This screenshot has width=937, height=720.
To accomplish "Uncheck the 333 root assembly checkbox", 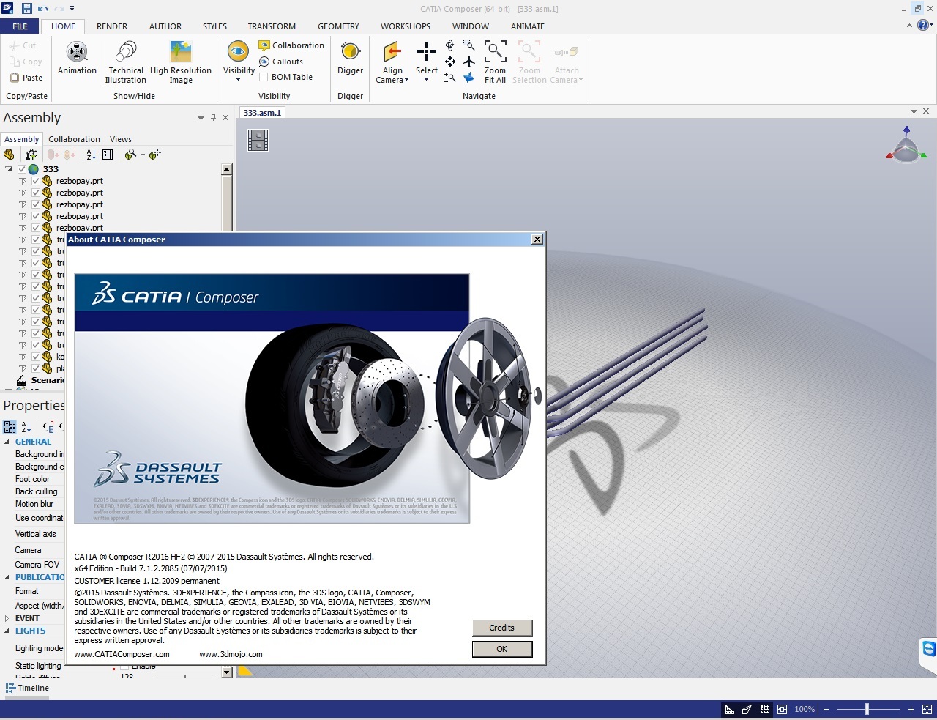I will 22,169.
